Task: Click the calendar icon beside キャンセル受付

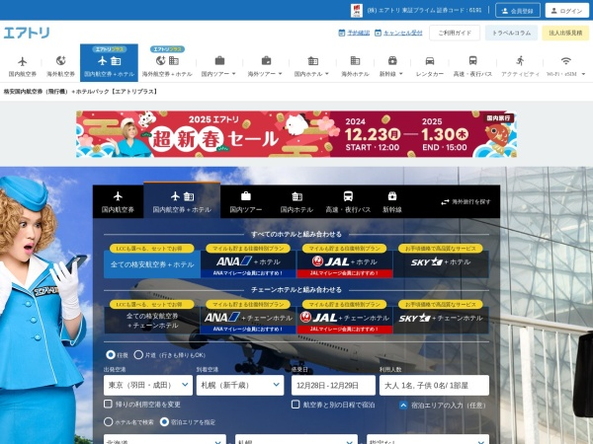Action: [378, 33]
